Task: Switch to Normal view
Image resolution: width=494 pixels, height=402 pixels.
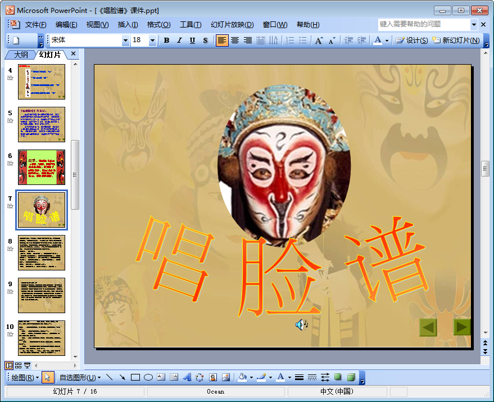Action: pos(9,365)
